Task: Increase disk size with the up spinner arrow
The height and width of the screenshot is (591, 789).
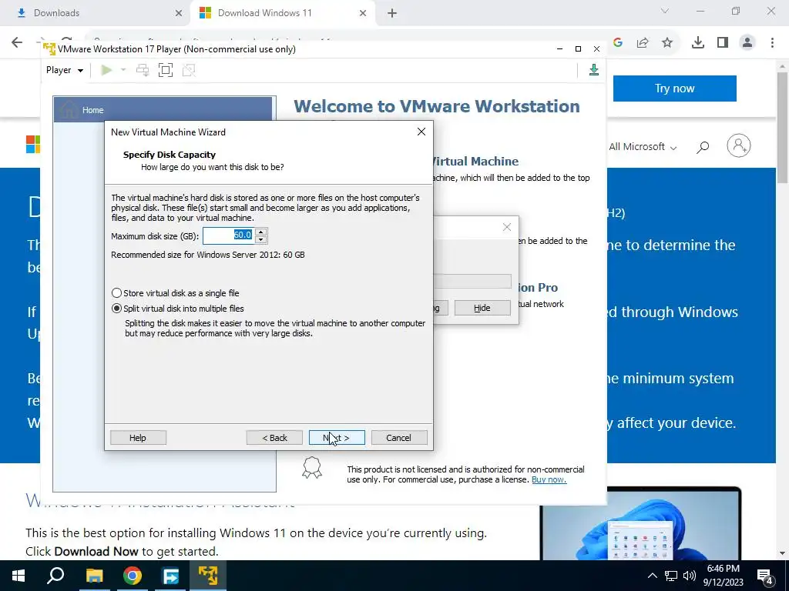Action: (260, 232)
